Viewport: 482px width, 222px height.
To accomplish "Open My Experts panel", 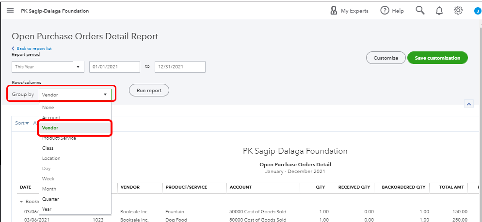I will pyautogui.click(x=349, y=11).
